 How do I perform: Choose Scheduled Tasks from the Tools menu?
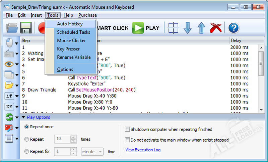click(x=73, y=32)
